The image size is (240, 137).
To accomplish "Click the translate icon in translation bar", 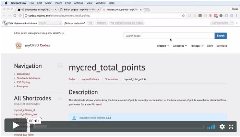I will click(5, 23).
